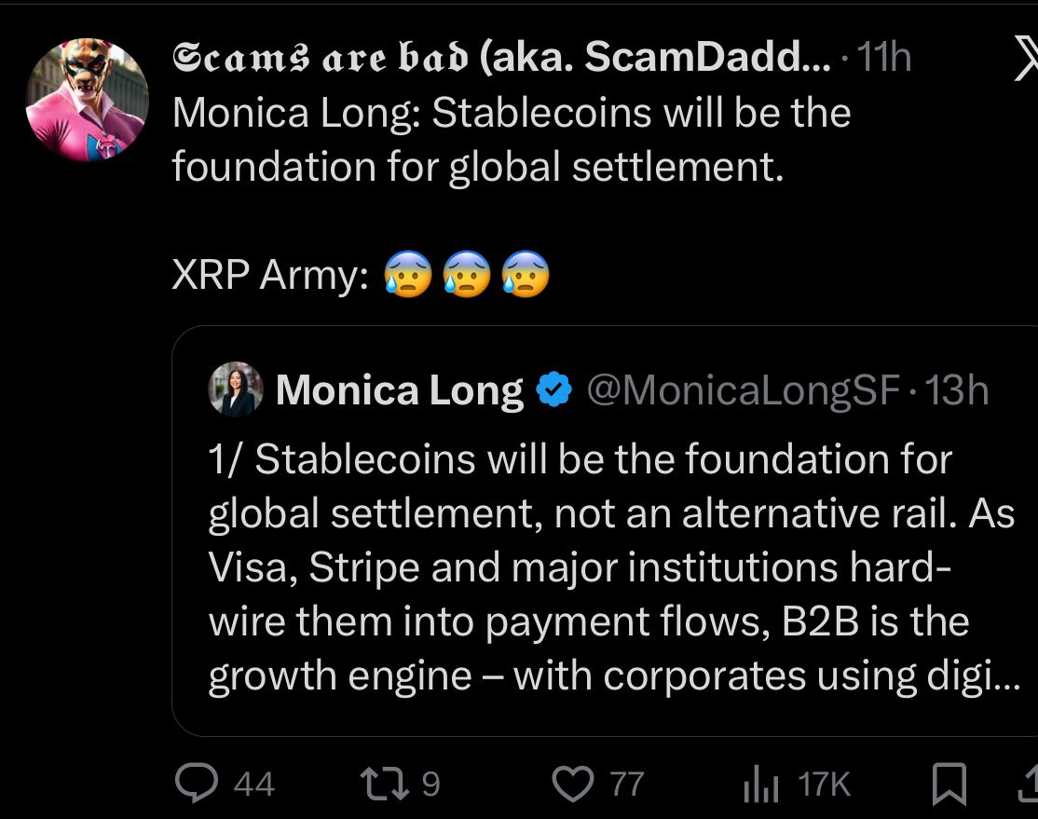Click the "Monica Long" name in quoted post
This screenshot has height=819, width=1038.
click(400, 390)
